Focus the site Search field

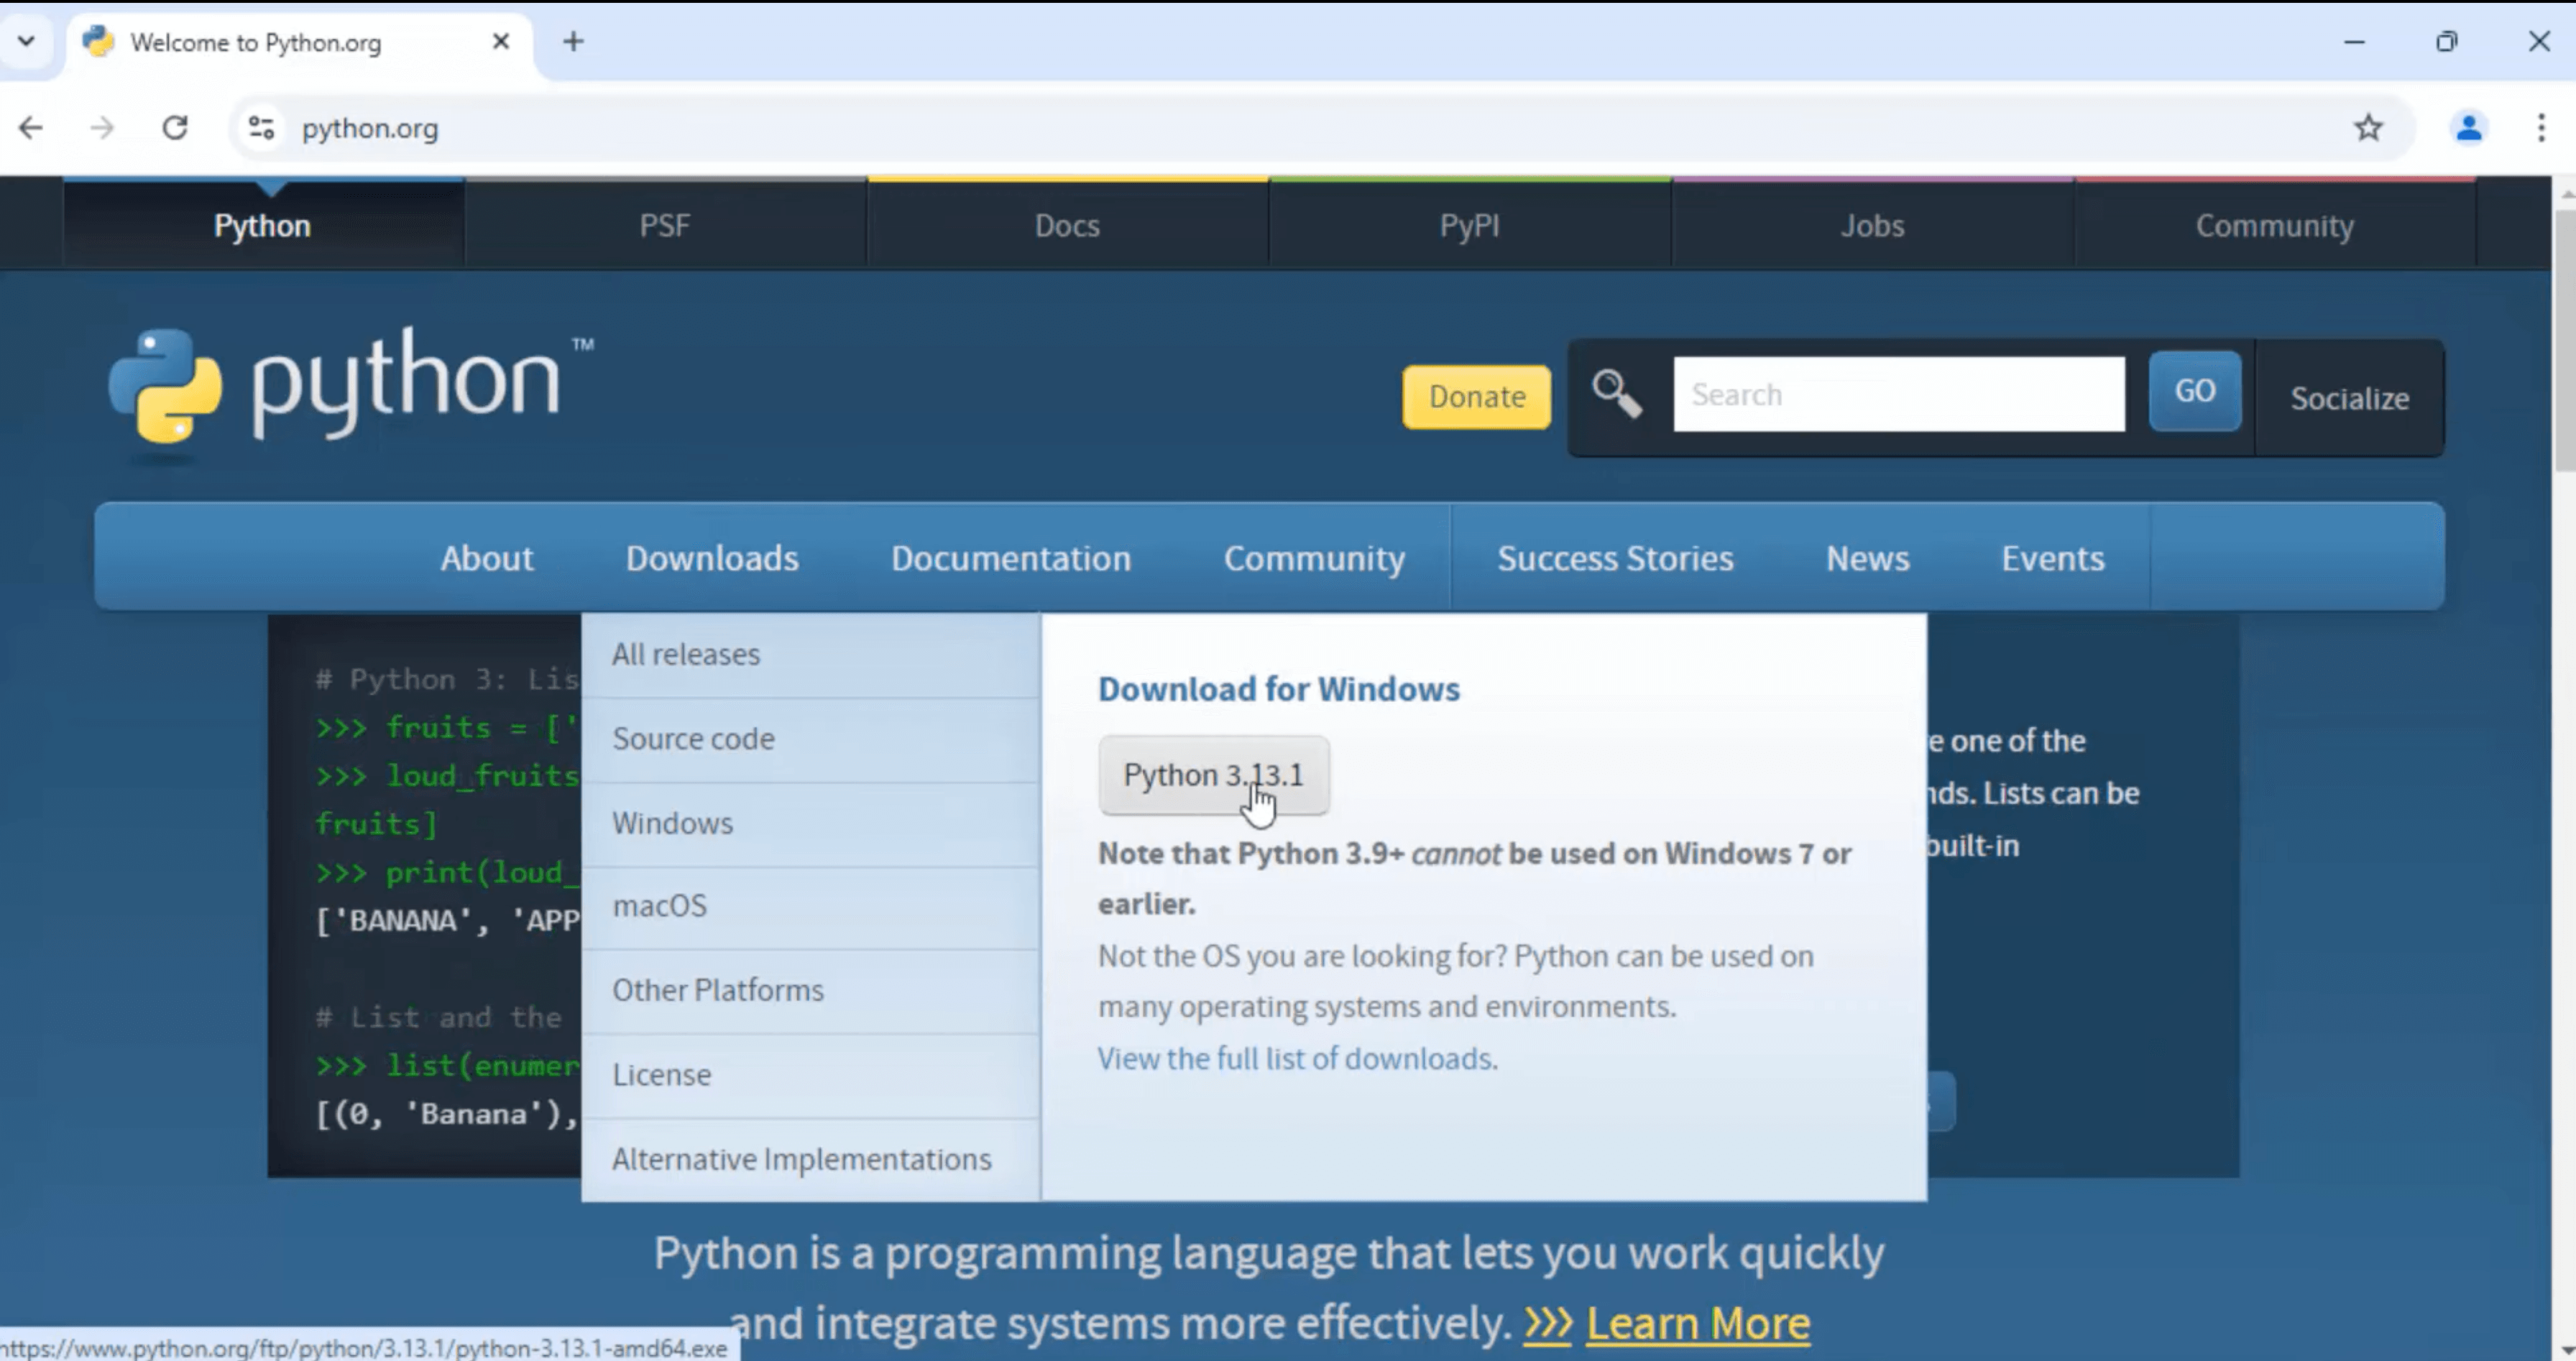click(x=1899, y=394)
